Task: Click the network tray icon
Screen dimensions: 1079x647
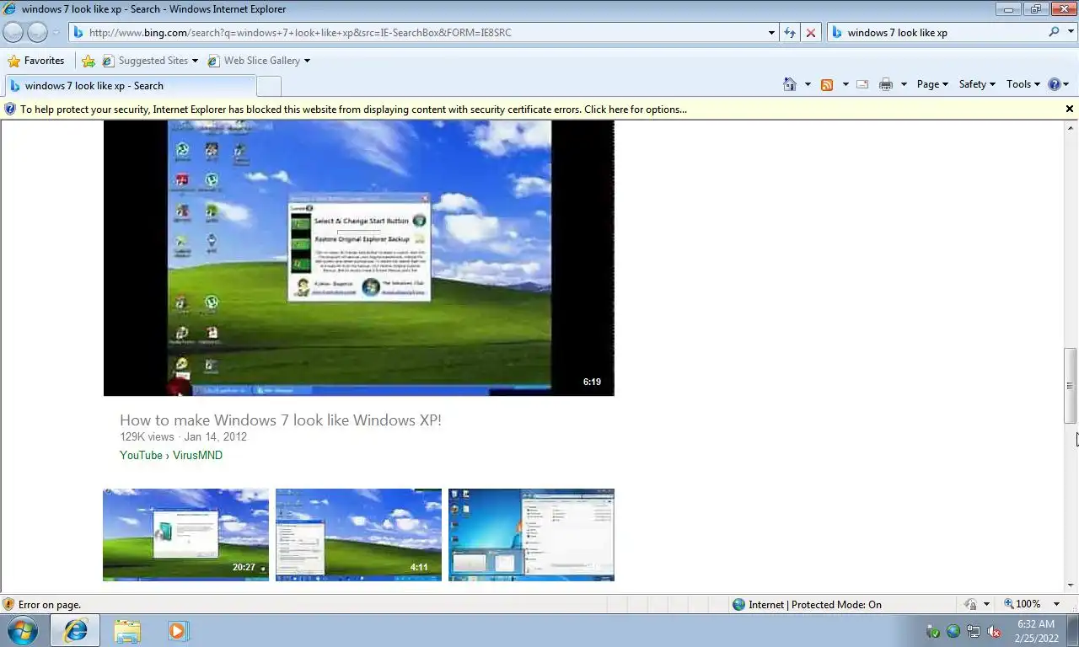Action: tap(974, 631)
